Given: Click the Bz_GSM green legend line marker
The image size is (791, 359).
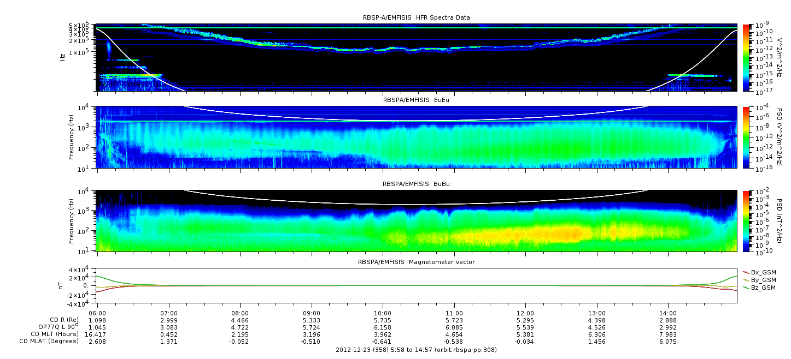Looking at the screenshot, I should (746, 288).
